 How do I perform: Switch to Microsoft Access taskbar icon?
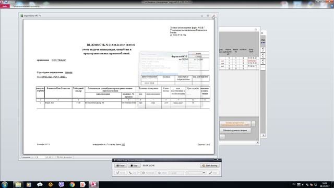[x=93, y=184]
